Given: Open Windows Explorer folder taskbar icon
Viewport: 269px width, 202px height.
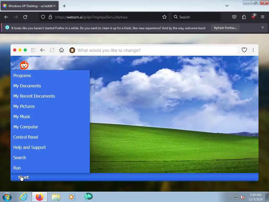Looking at the screenshot, I should [x=56, y=197].
